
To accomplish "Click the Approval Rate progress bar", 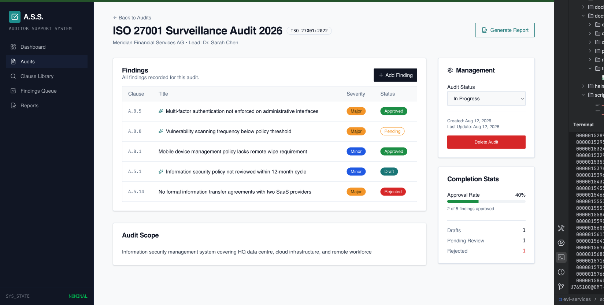I will pyautogui.click(x=486, y=201).
